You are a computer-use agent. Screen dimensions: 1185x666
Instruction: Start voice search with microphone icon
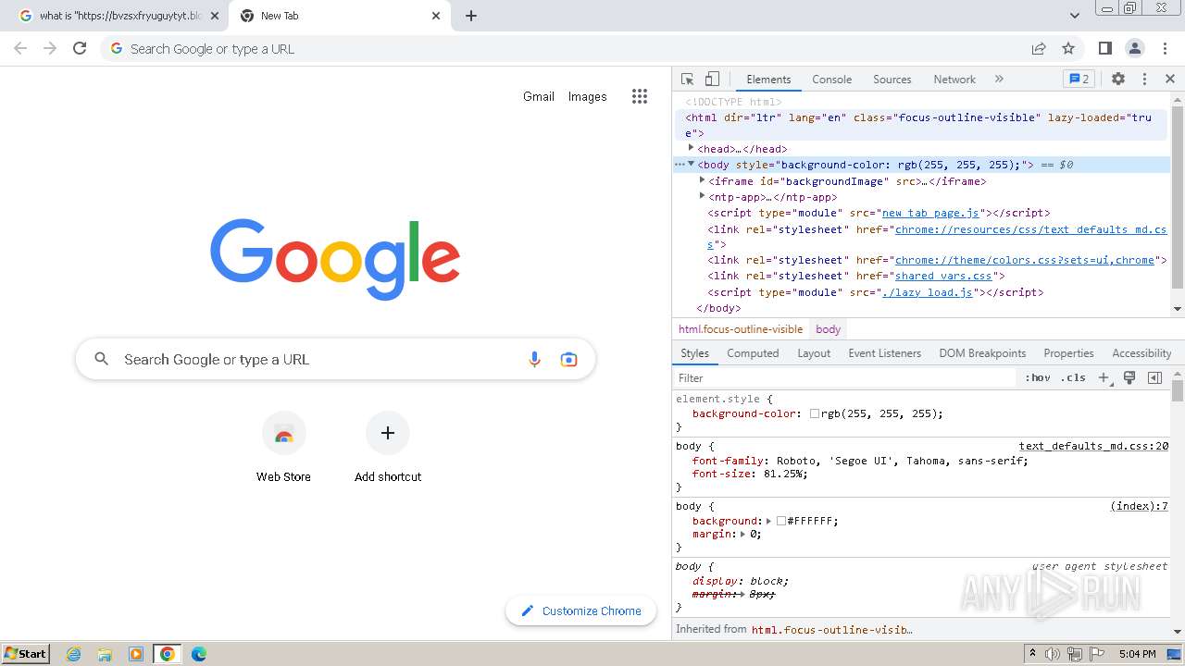click(x=534, y=359)
